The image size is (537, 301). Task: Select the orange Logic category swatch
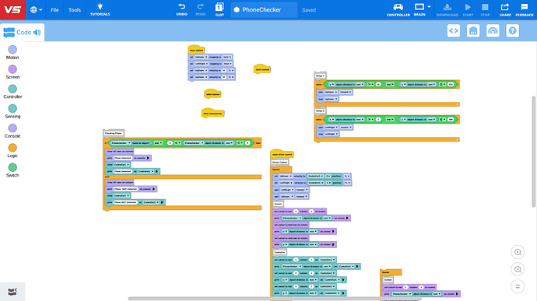[12, 148]
